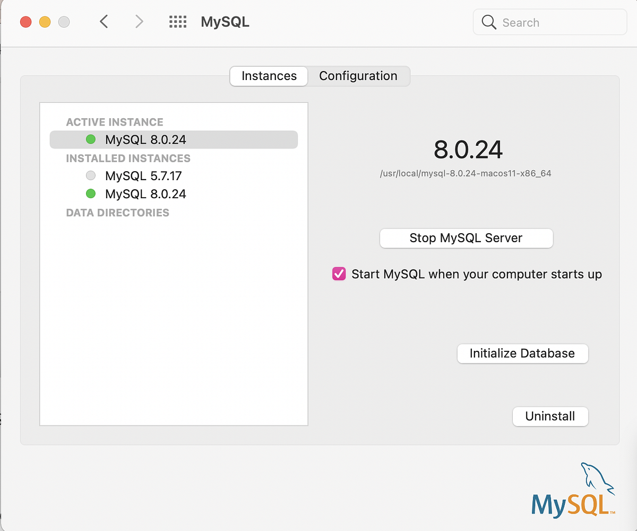This screenshot has height=531, width=637.
Task: Switch to the Configuration tab
Action: click(358, 76)
